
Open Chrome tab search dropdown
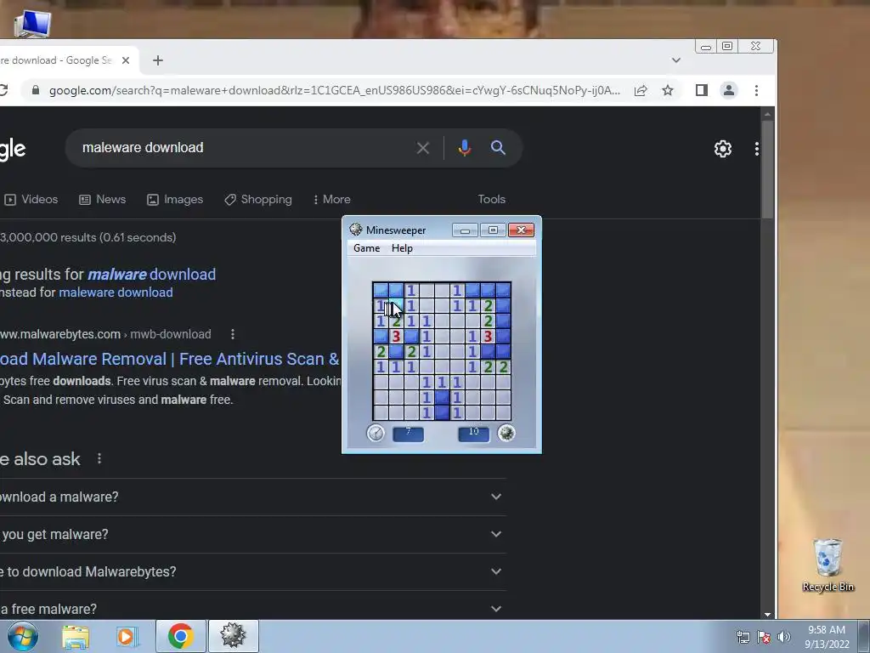pos(675,60)
